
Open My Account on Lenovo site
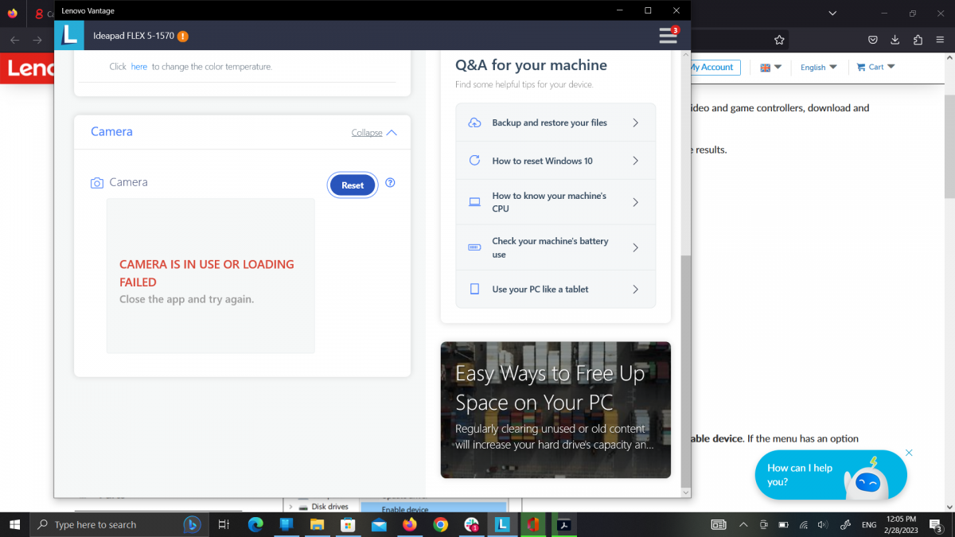pos(714,68)
